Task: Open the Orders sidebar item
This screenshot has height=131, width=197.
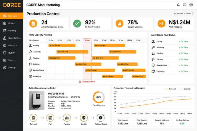Action: [x=11, y=23]
